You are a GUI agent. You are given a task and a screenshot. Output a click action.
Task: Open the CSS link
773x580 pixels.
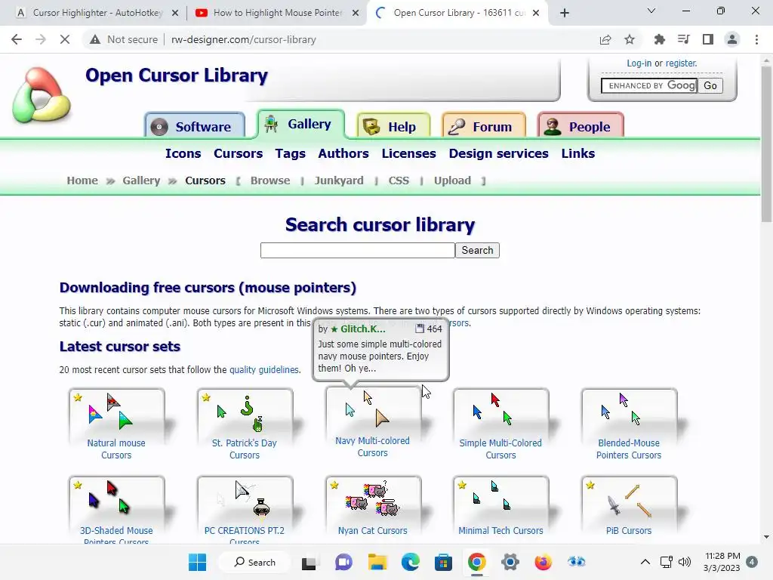pyautogui.click(x=399, y=180)
